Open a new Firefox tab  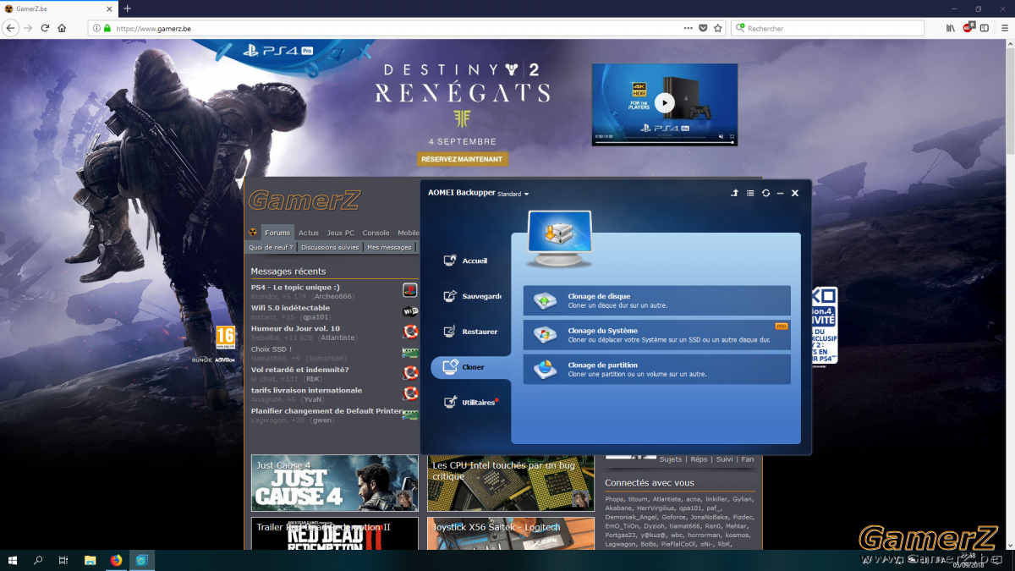(128, 8)
